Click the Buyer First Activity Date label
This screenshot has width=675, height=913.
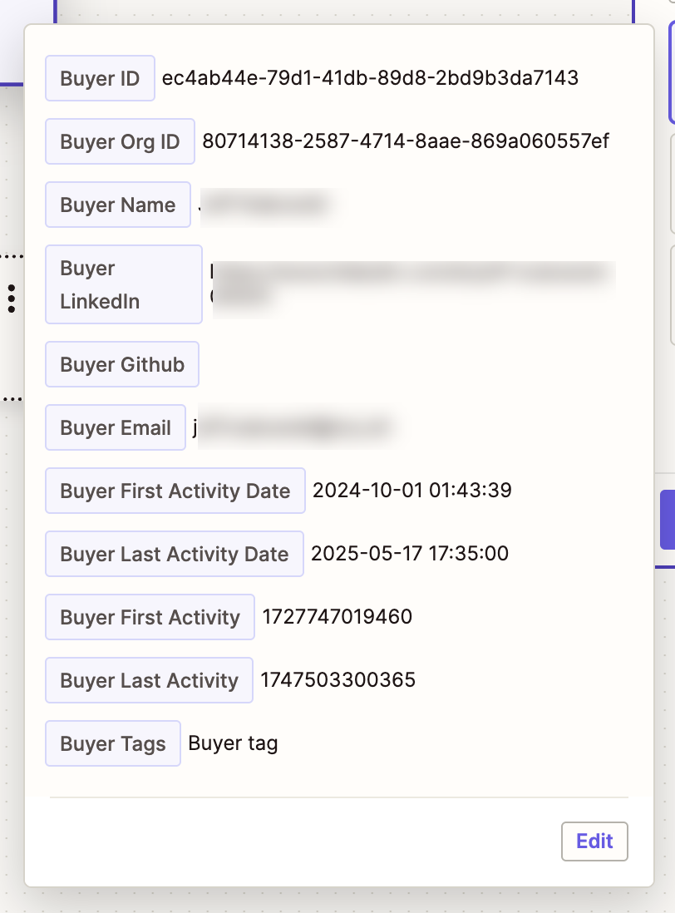coord(175,491)
